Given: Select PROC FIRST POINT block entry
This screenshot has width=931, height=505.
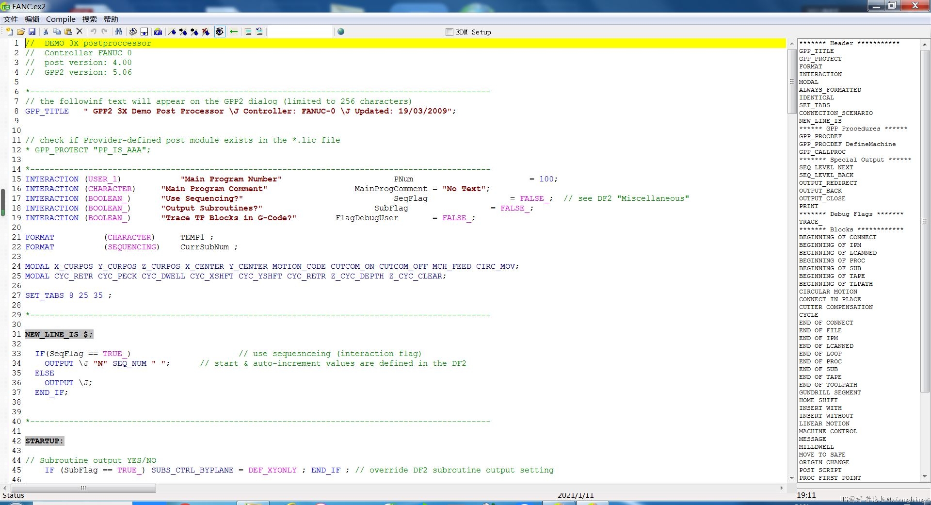Looking at the screenshot, I should (830, 478).
